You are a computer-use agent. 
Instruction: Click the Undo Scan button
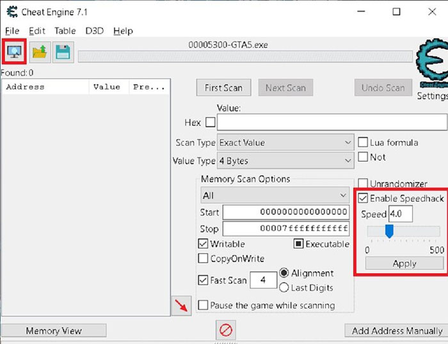(383, 88)
